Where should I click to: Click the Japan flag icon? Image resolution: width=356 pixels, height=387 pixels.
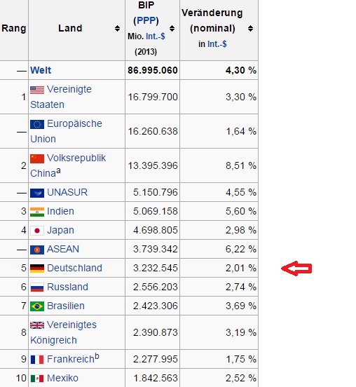[37, 231]
